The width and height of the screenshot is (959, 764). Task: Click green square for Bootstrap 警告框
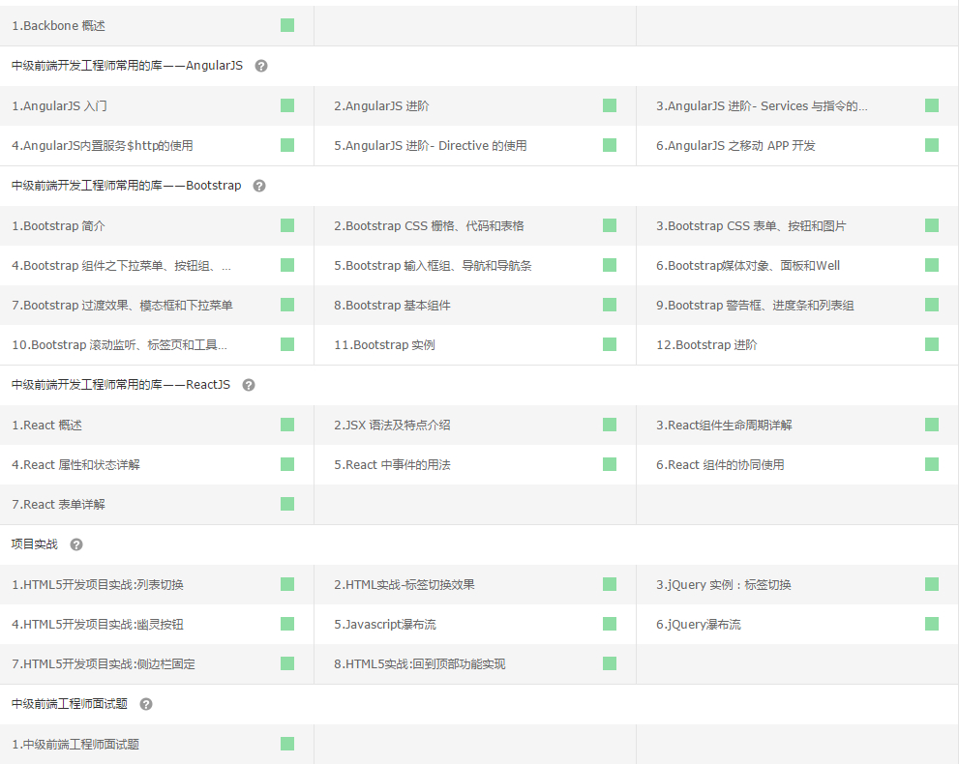coord(932,305)
